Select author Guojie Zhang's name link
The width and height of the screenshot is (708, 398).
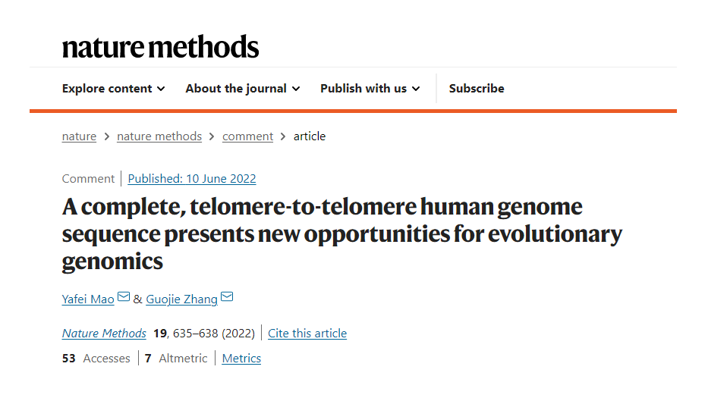coord(181,299)
